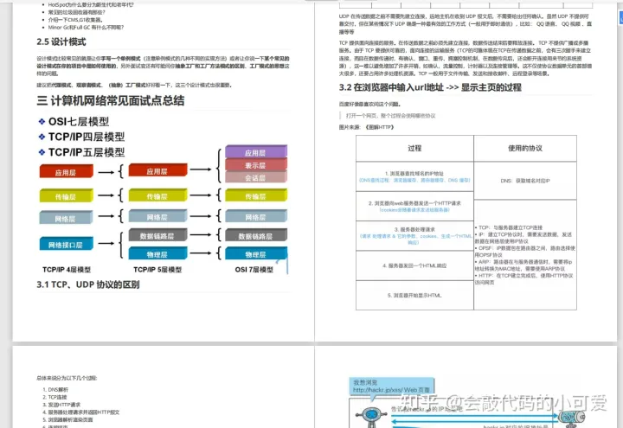Click the yellow '传输层' box of the OSI 7层模型
Viewport: 623px width, 428px height.
[x=256, y=195]
